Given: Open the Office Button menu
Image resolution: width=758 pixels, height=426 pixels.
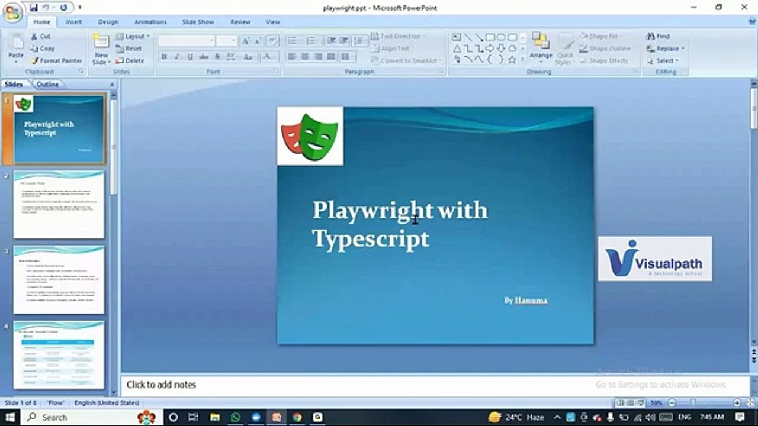Looking at the screenshot, I should pyautogui.click(x=12, y=12).
